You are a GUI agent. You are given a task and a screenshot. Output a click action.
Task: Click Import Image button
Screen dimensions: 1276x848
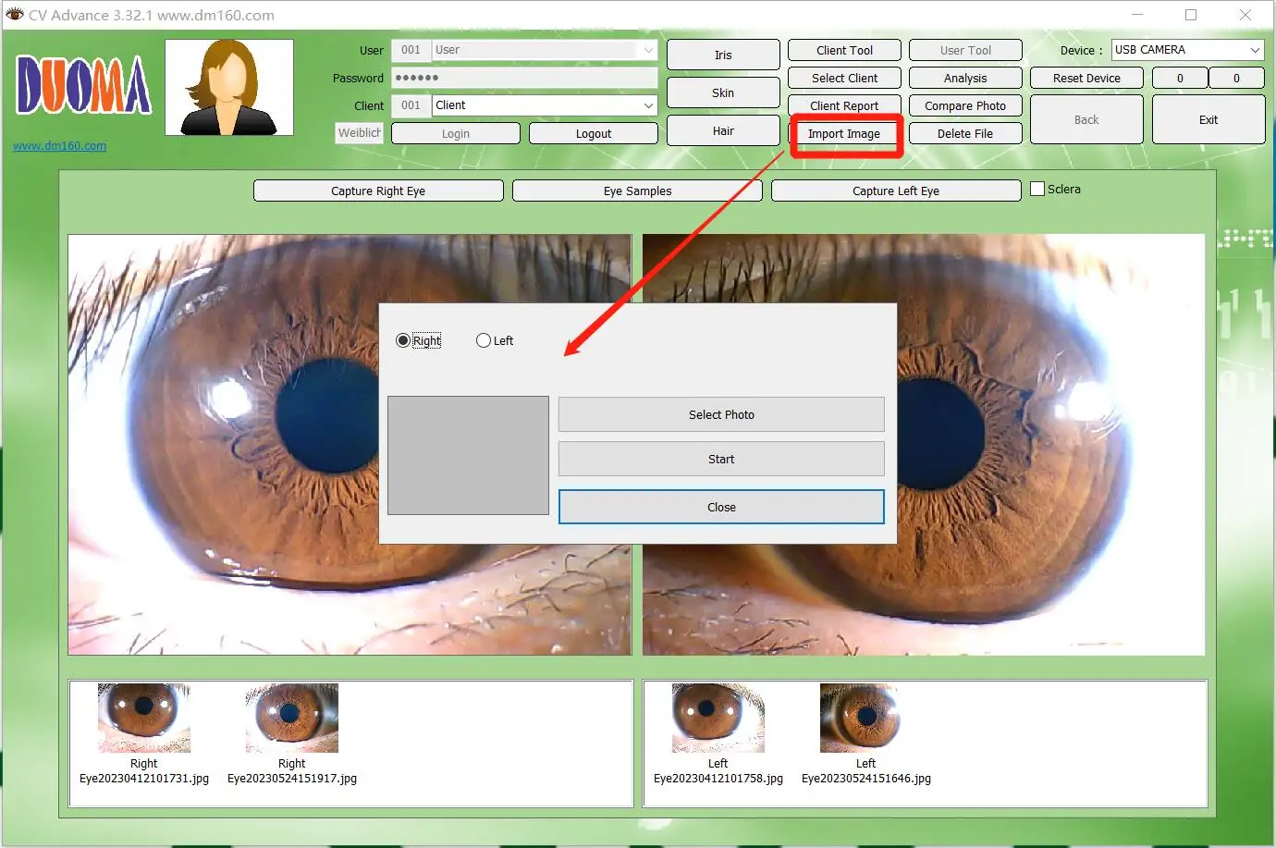[844, 133]
